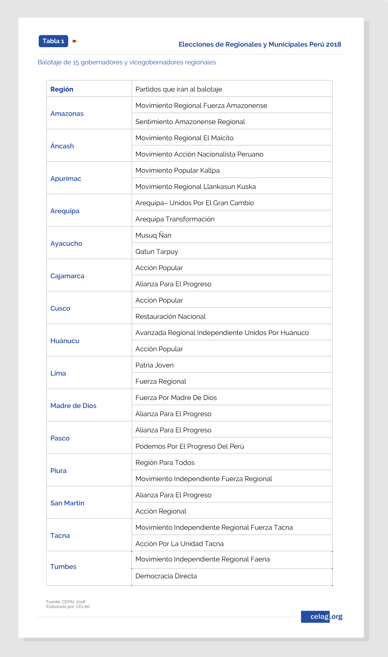Click the Balotaje de 15 gobernadores subtitle

(x=127, y=62)
